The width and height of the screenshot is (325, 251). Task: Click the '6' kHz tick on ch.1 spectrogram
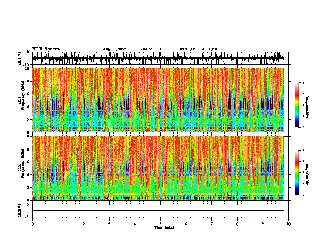pyautogui.click(x=28, y=94)
